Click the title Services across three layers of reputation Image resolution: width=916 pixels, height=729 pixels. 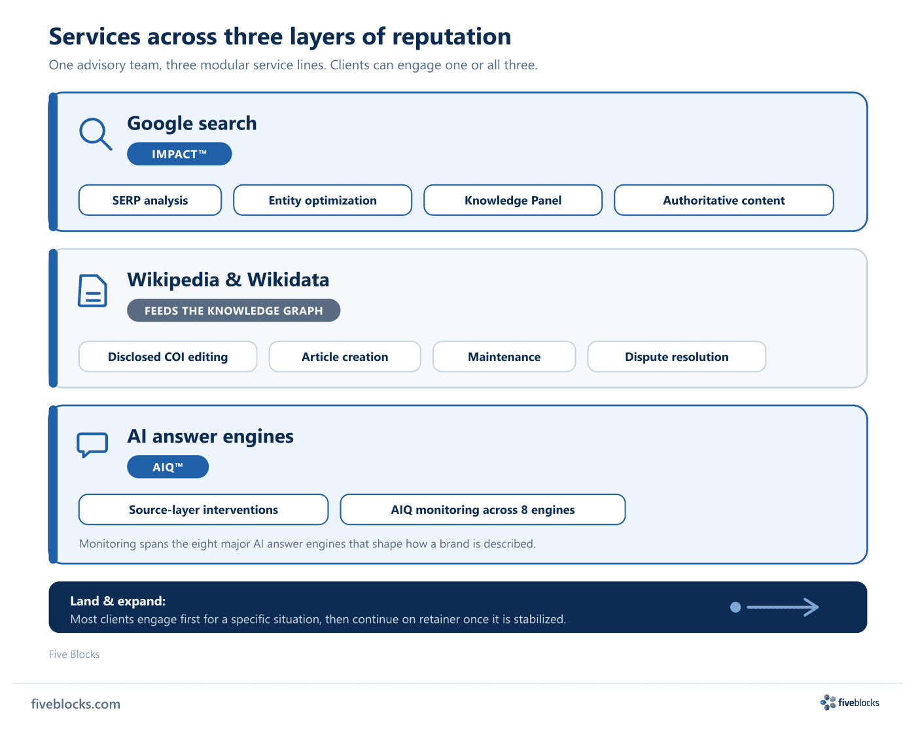pyautogui.click(x=280, y=37)
